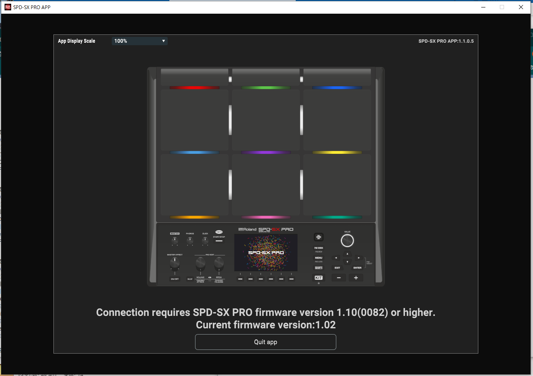
Task: Click the down cursor arrow
Action: pyautogui.click(x=347, y=262)
